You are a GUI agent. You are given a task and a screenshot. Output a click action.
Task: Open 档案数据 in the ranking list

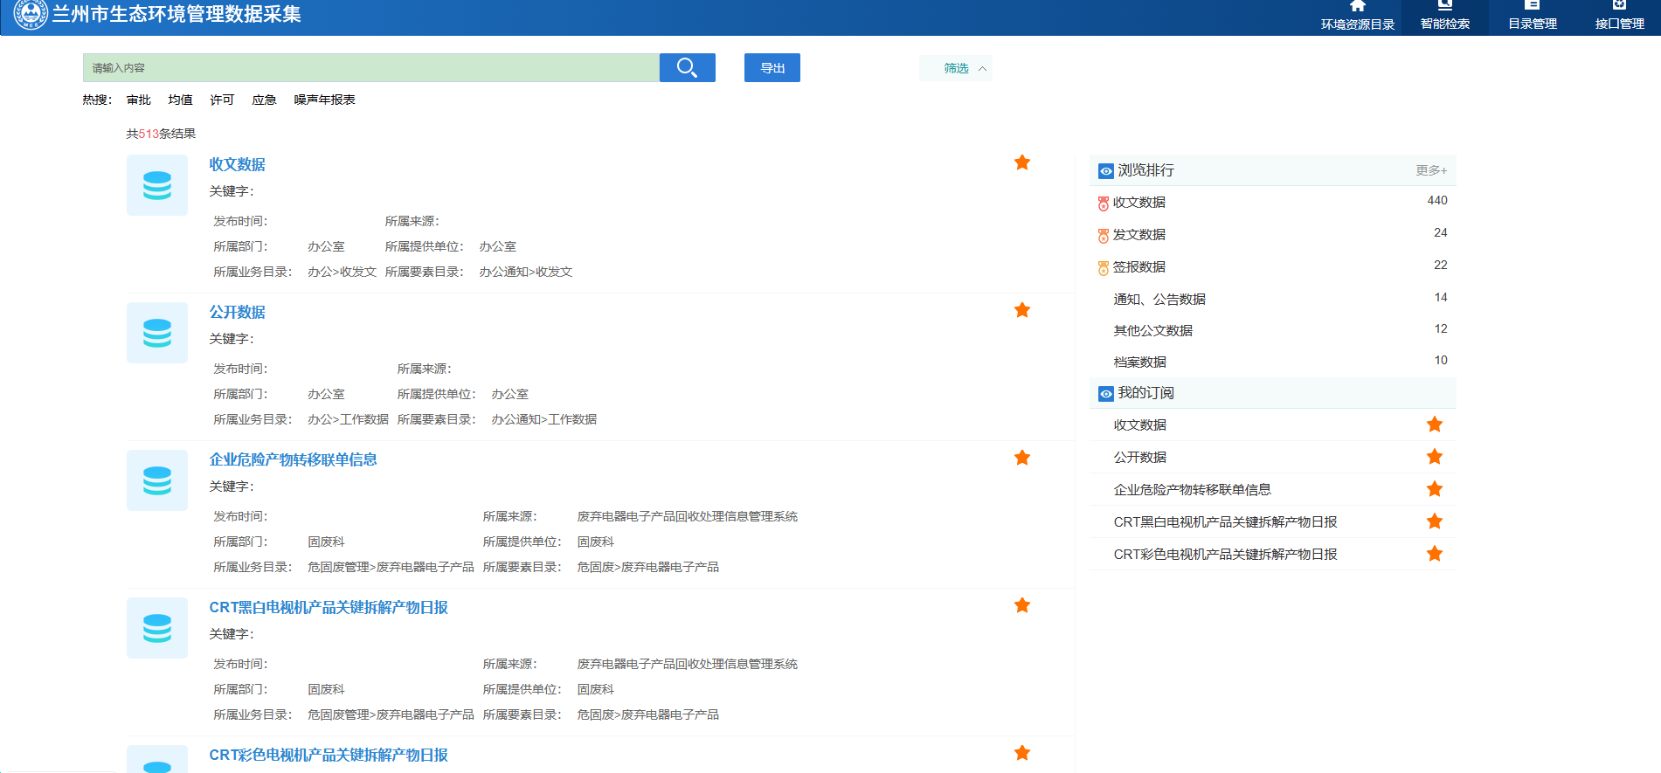point(1140,362)
